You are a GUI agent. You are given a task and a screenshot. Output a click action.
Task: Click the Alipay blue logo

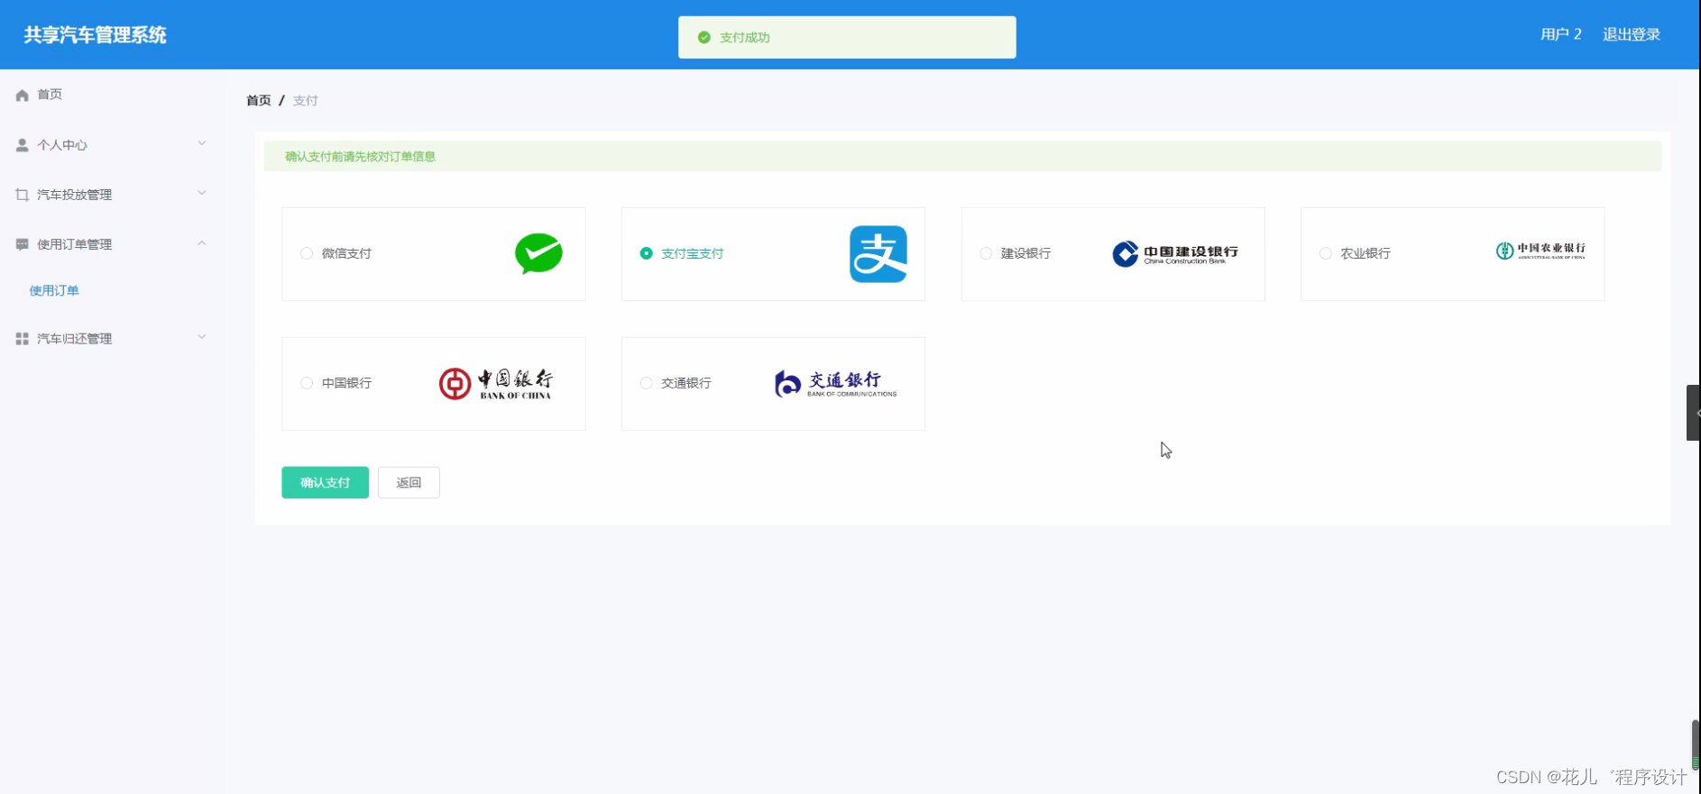(878, 254)
